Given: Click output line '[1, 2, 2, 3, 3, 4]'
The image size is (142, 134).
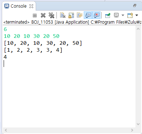Looking at the screenshot, I should 33,50.
